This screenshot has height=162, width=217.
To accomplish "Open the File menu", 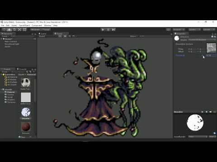I will [x=3, y=26].
